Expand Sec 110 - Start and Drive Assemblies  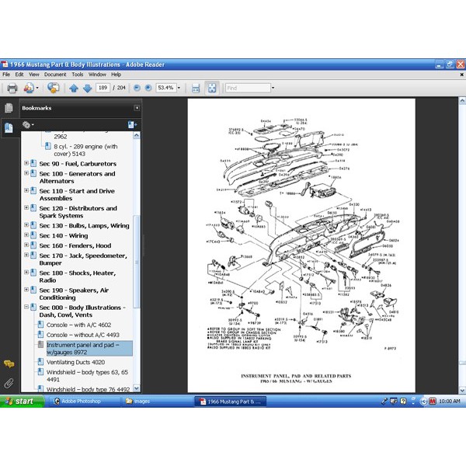[x=26, y=190]
